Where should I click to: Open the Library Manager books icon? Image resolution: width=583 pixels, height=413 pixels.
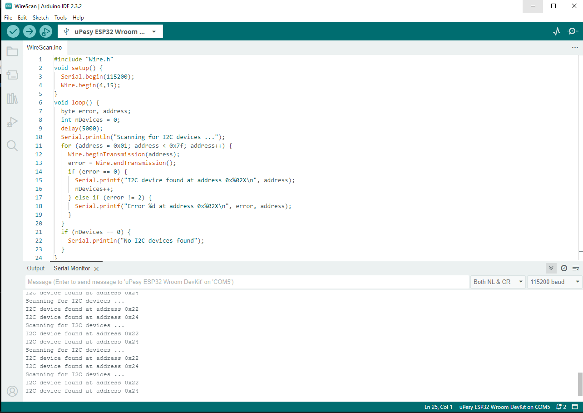coord(12,99)
